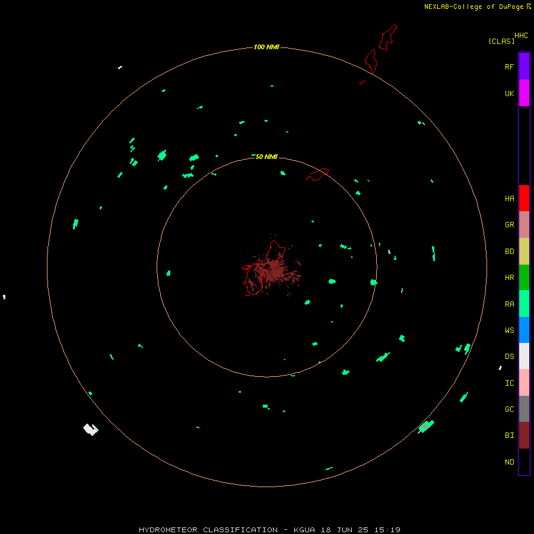
Task: Click the BD legend label
Action: [x=509, y=252]
